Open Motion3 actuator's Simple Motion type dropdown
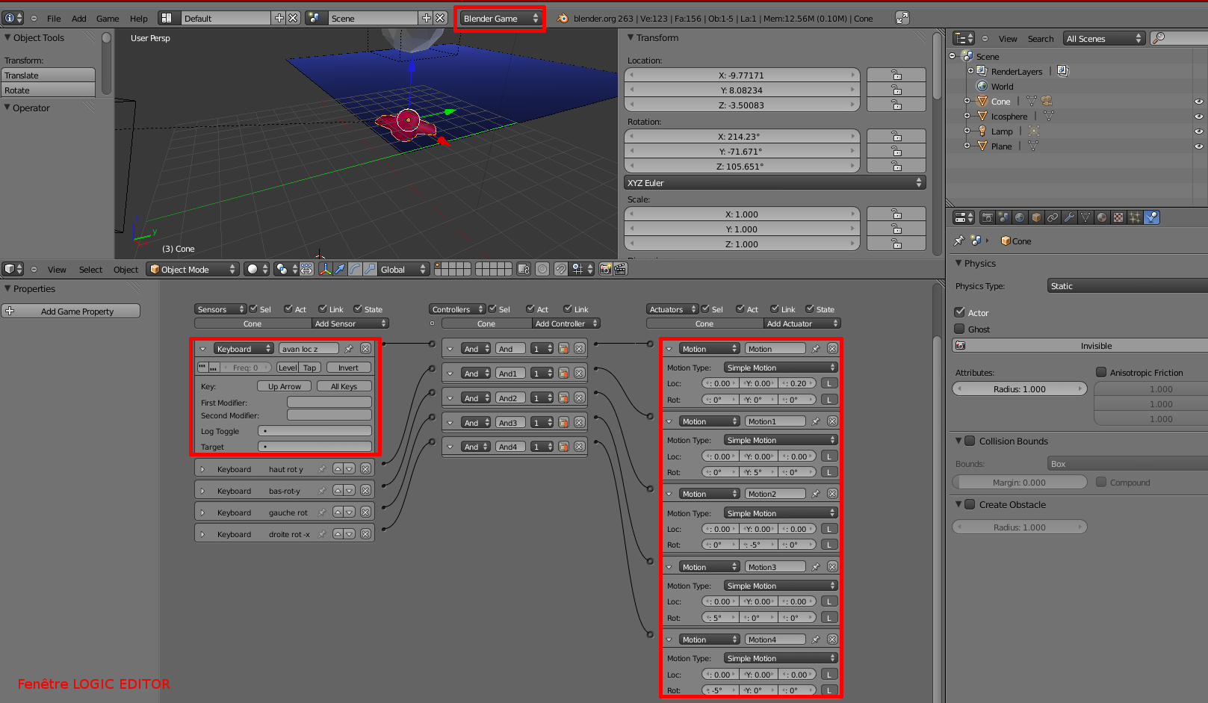1208x703 pixels. click(780, 586)
